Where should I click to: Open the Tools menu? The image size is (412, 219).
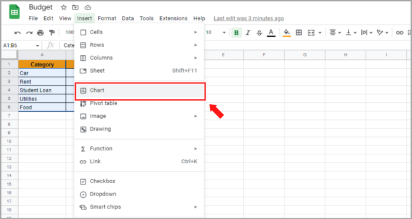pyautogui.click(x=147, y=18)
